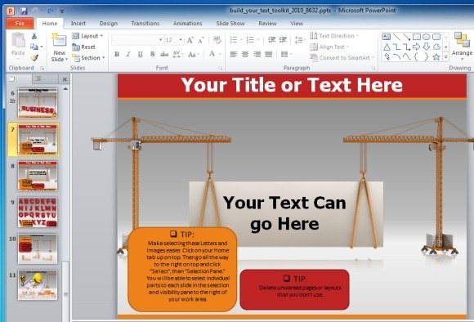474x322 pixels.
Task: Click the slide title text box
Action: pyautogui.click(x=292, y=85)
